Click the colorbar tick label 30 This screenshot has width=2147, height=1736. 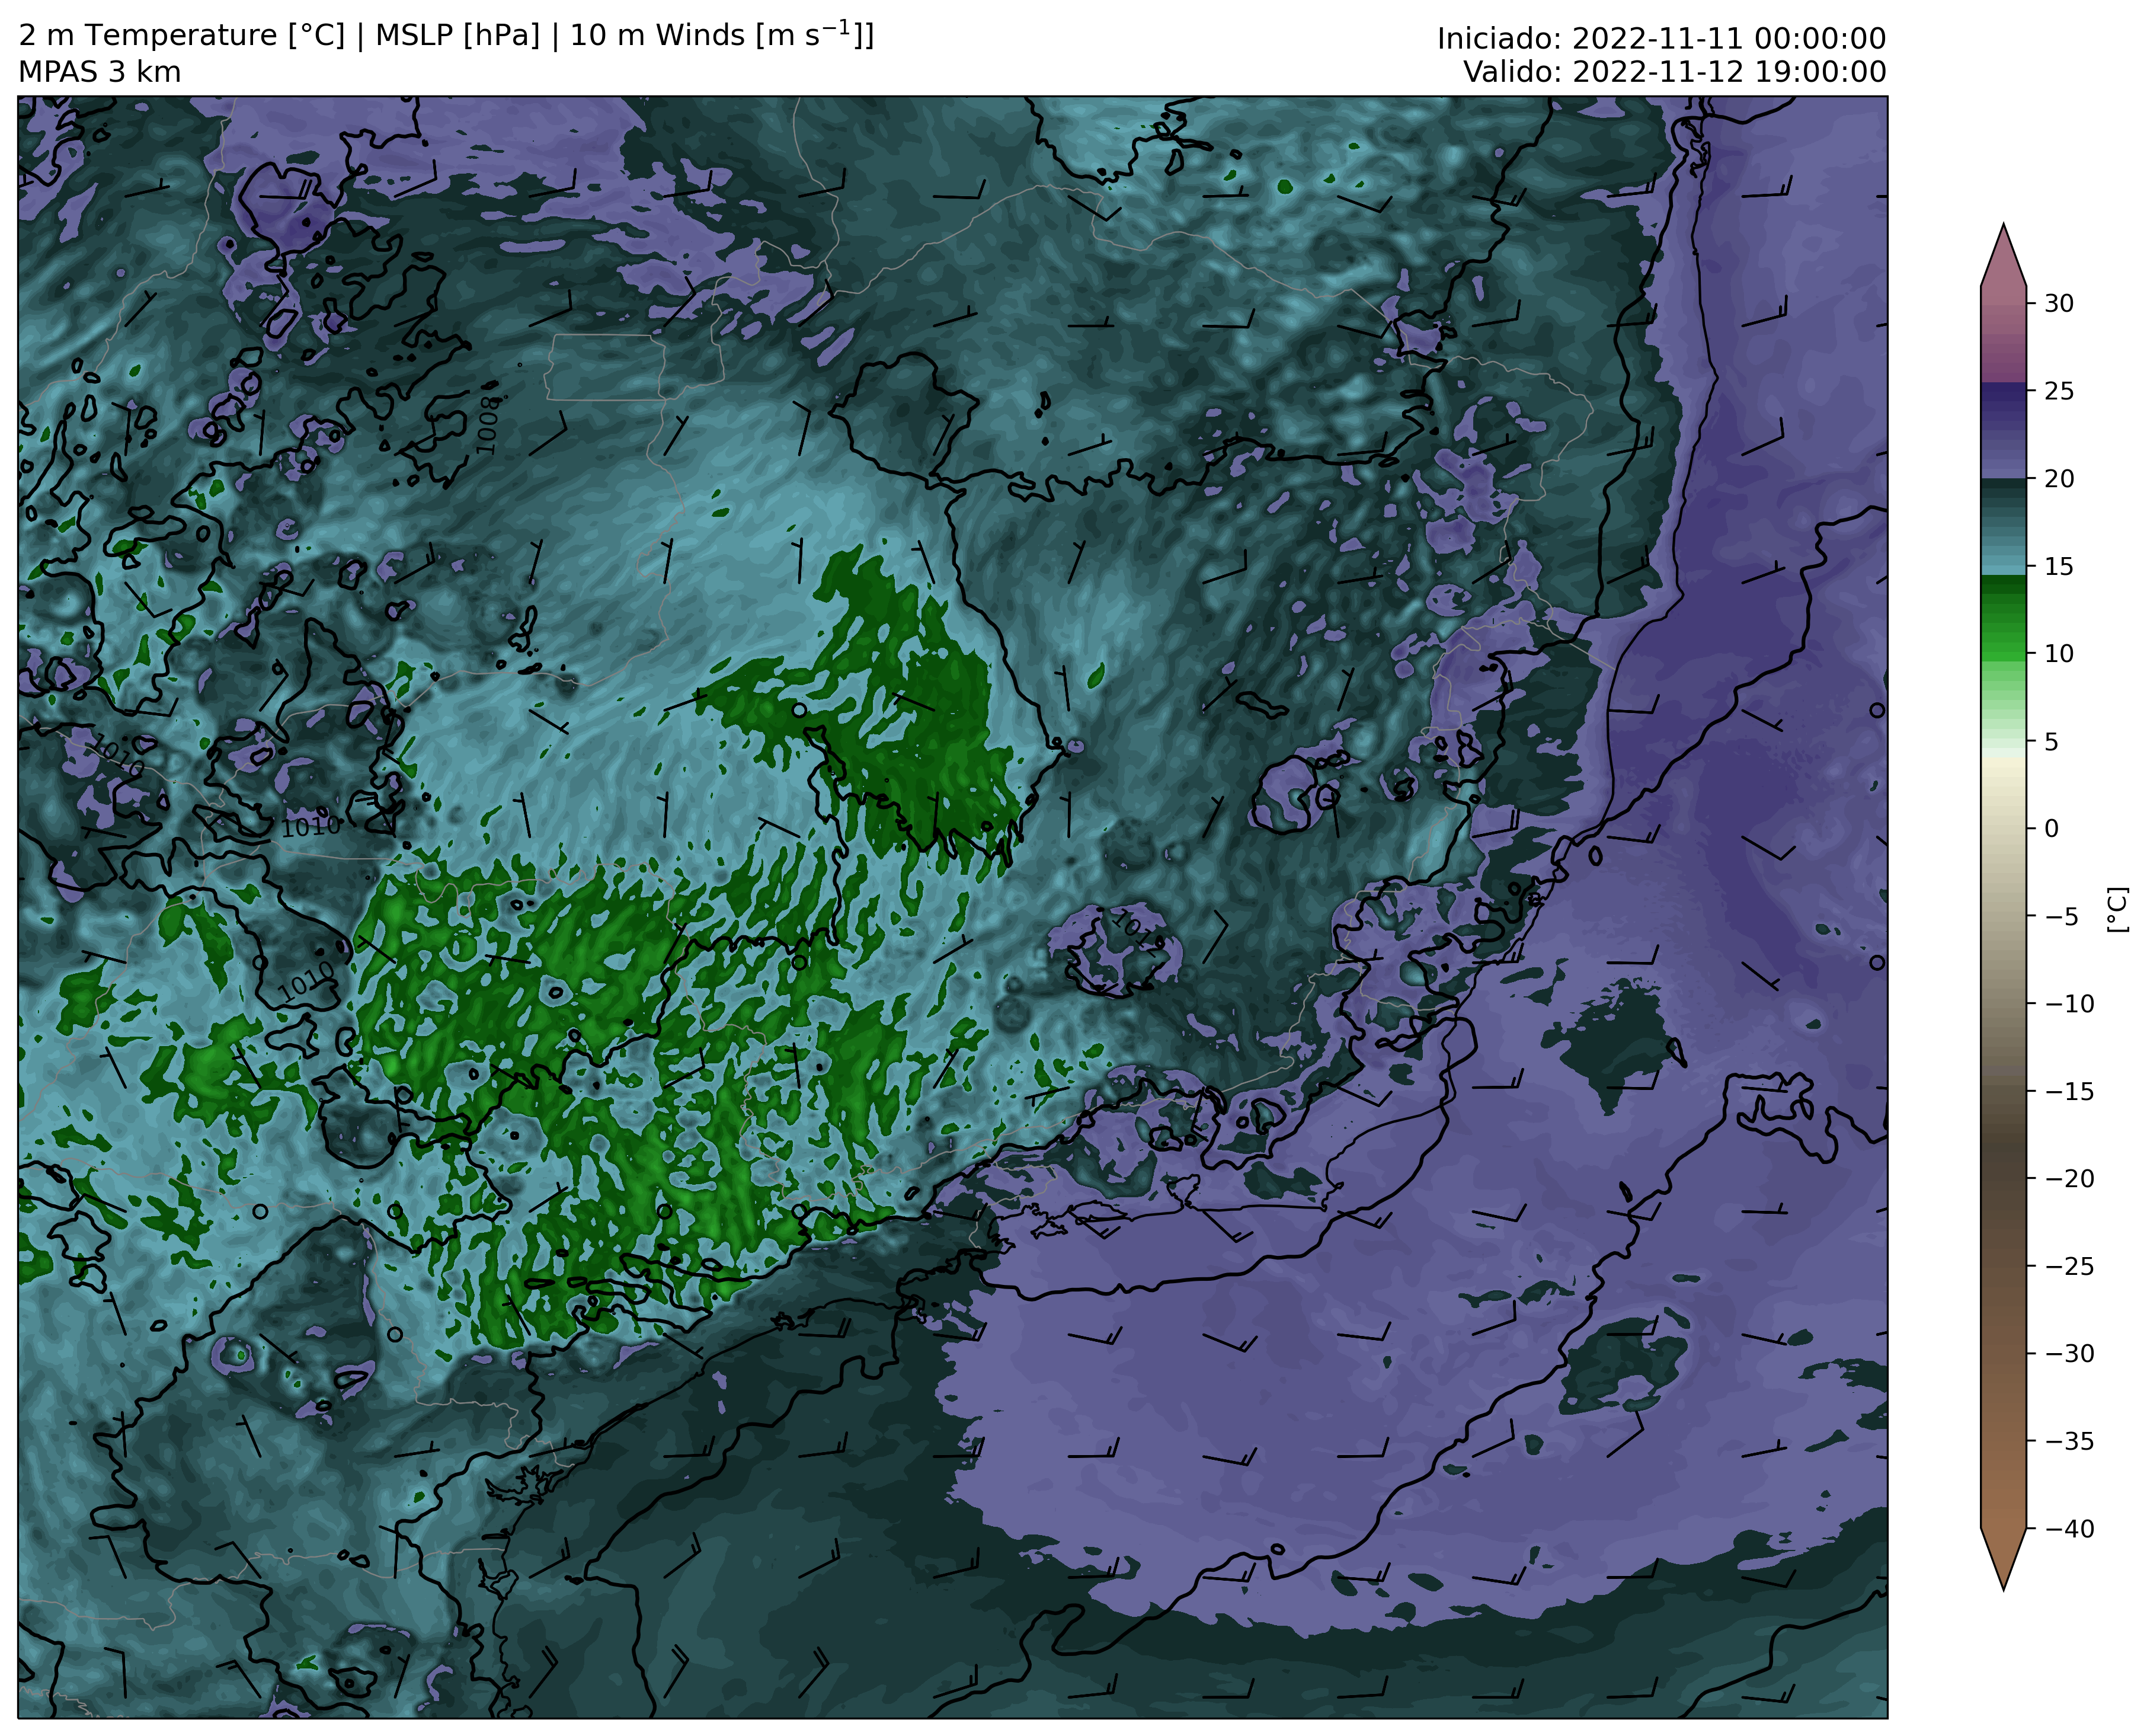click(2058, 303)
